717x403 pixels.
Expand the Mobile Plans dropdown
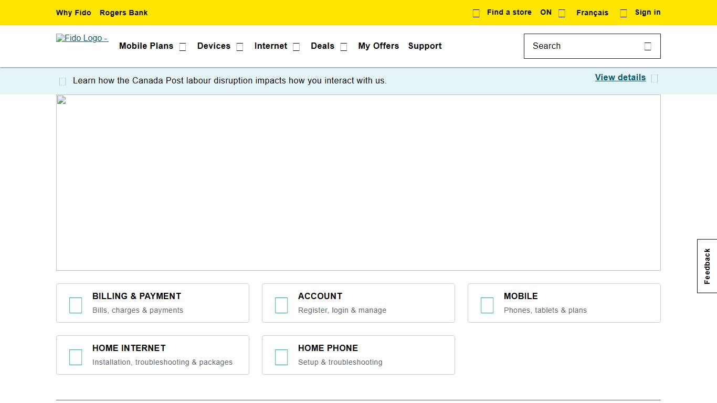click(x=182, y=46)
